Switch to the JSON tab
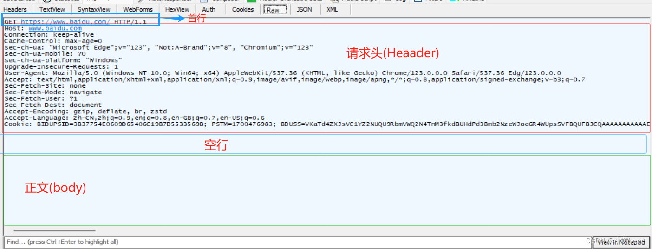652x249 pixels. (305, 9)
